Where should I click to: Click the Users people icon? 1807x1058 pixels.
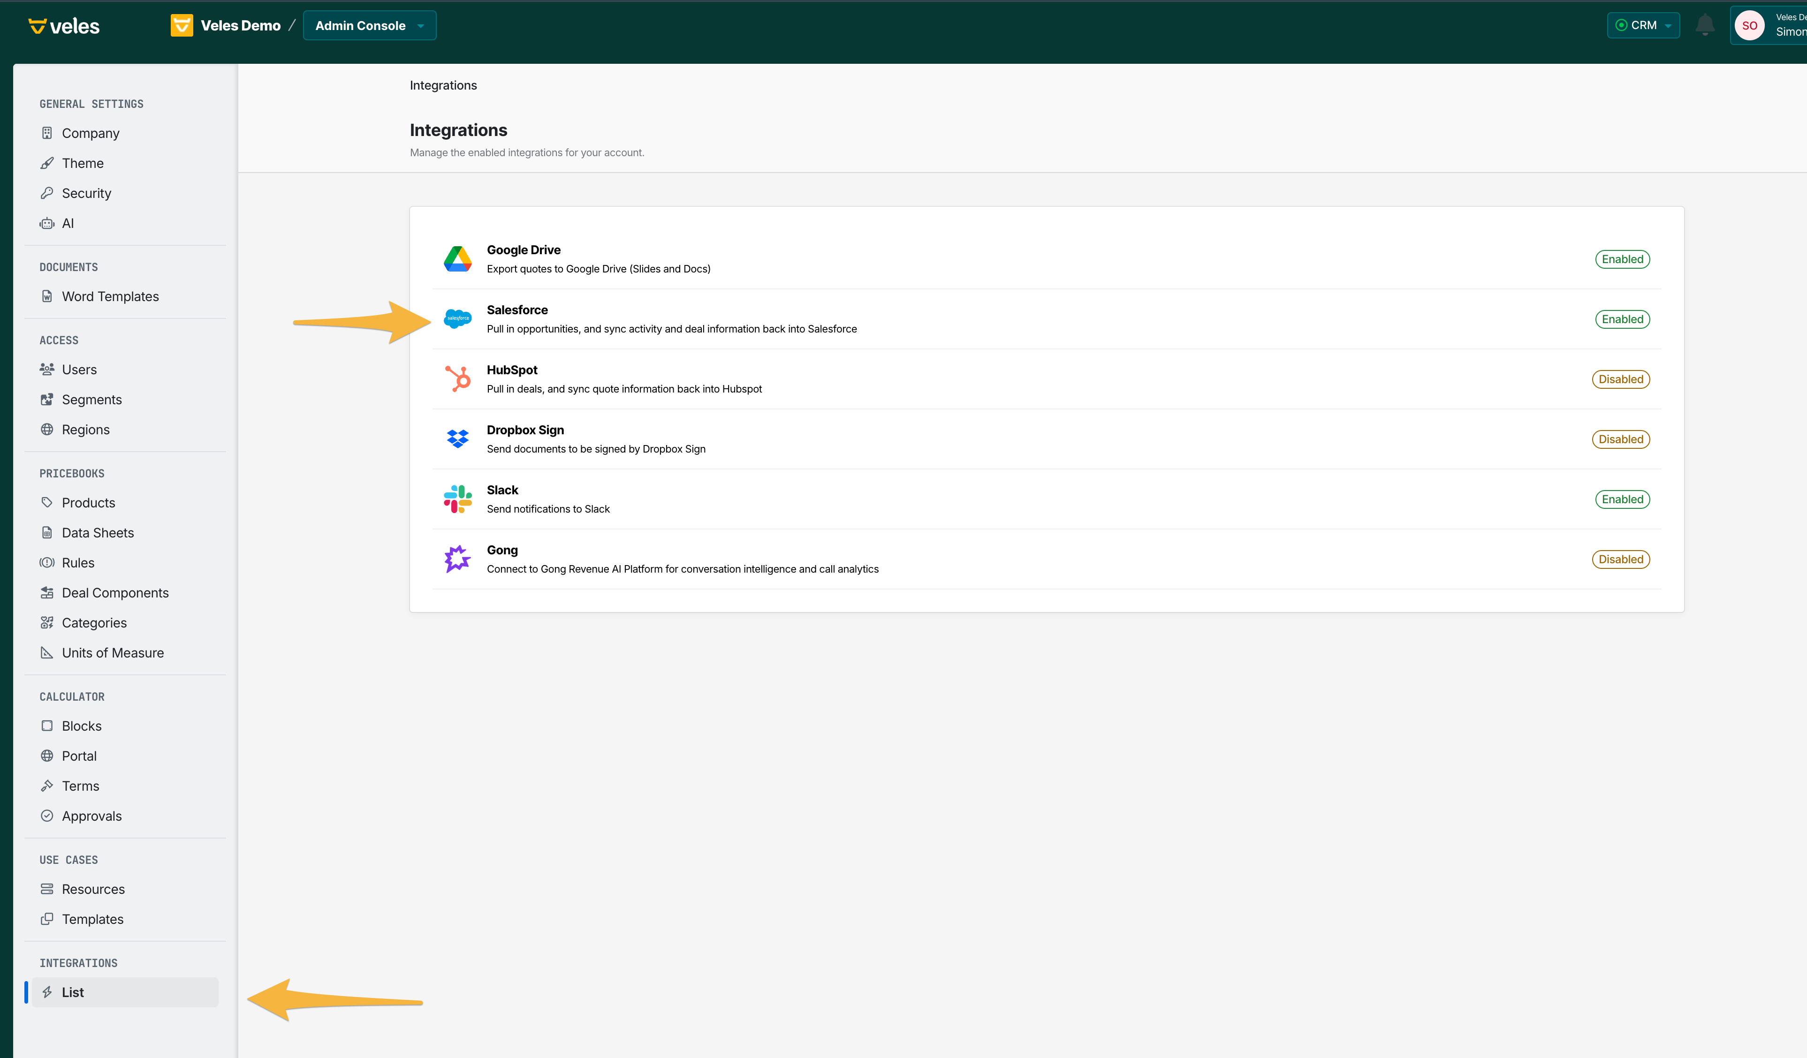tap(47, 369)
